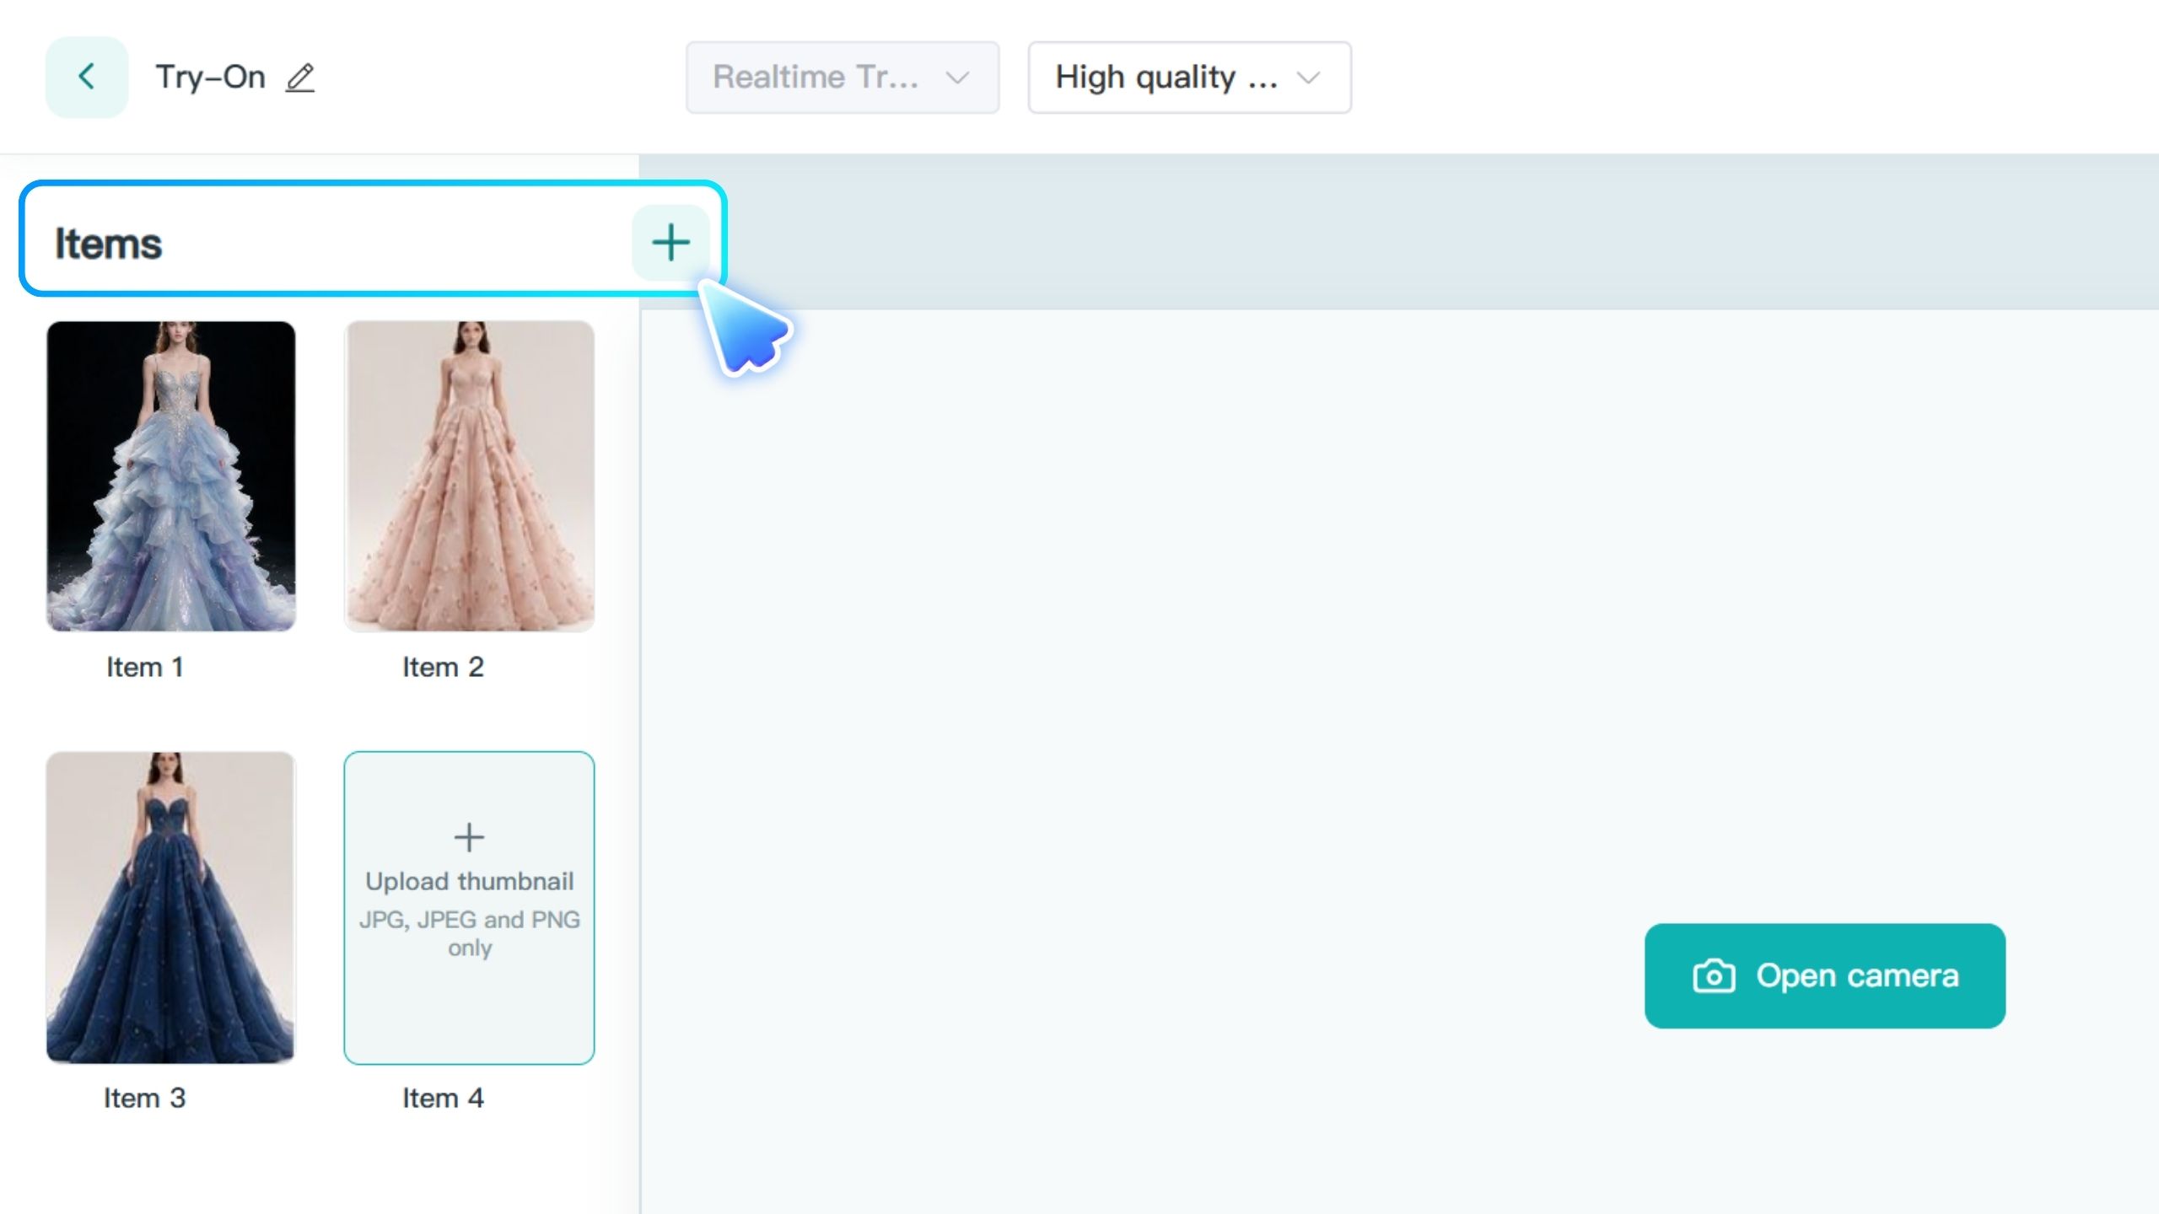Image resolution: width=2159 pixels, height=1214 pixels.
Task: Click the Item 1 label
Action: tap(145, 667)
